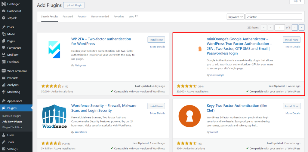Open Plugin File Editor submenu item
Viewport: 308px width, 152px height.
click(x=12, y=127)
